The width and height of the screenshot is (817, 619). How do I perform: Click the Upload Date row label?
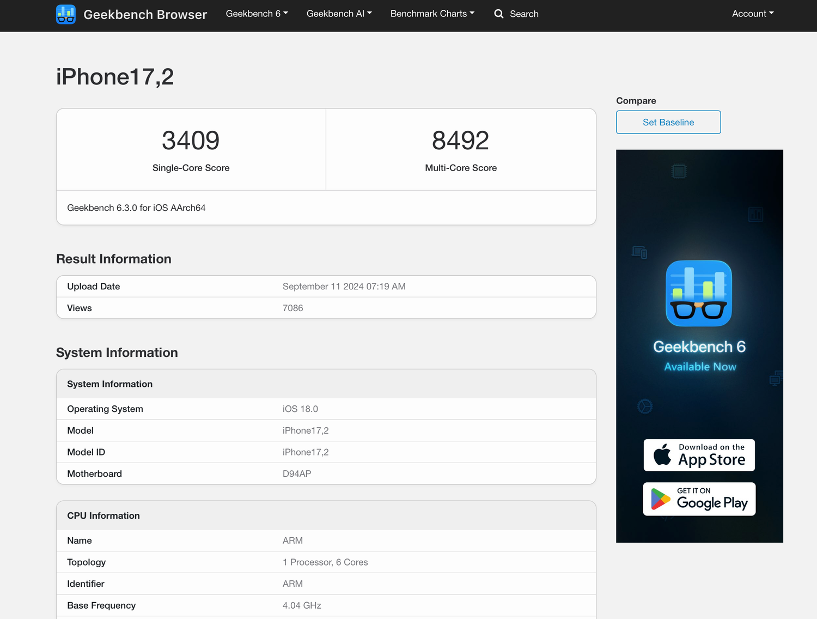tap(94, 287)
